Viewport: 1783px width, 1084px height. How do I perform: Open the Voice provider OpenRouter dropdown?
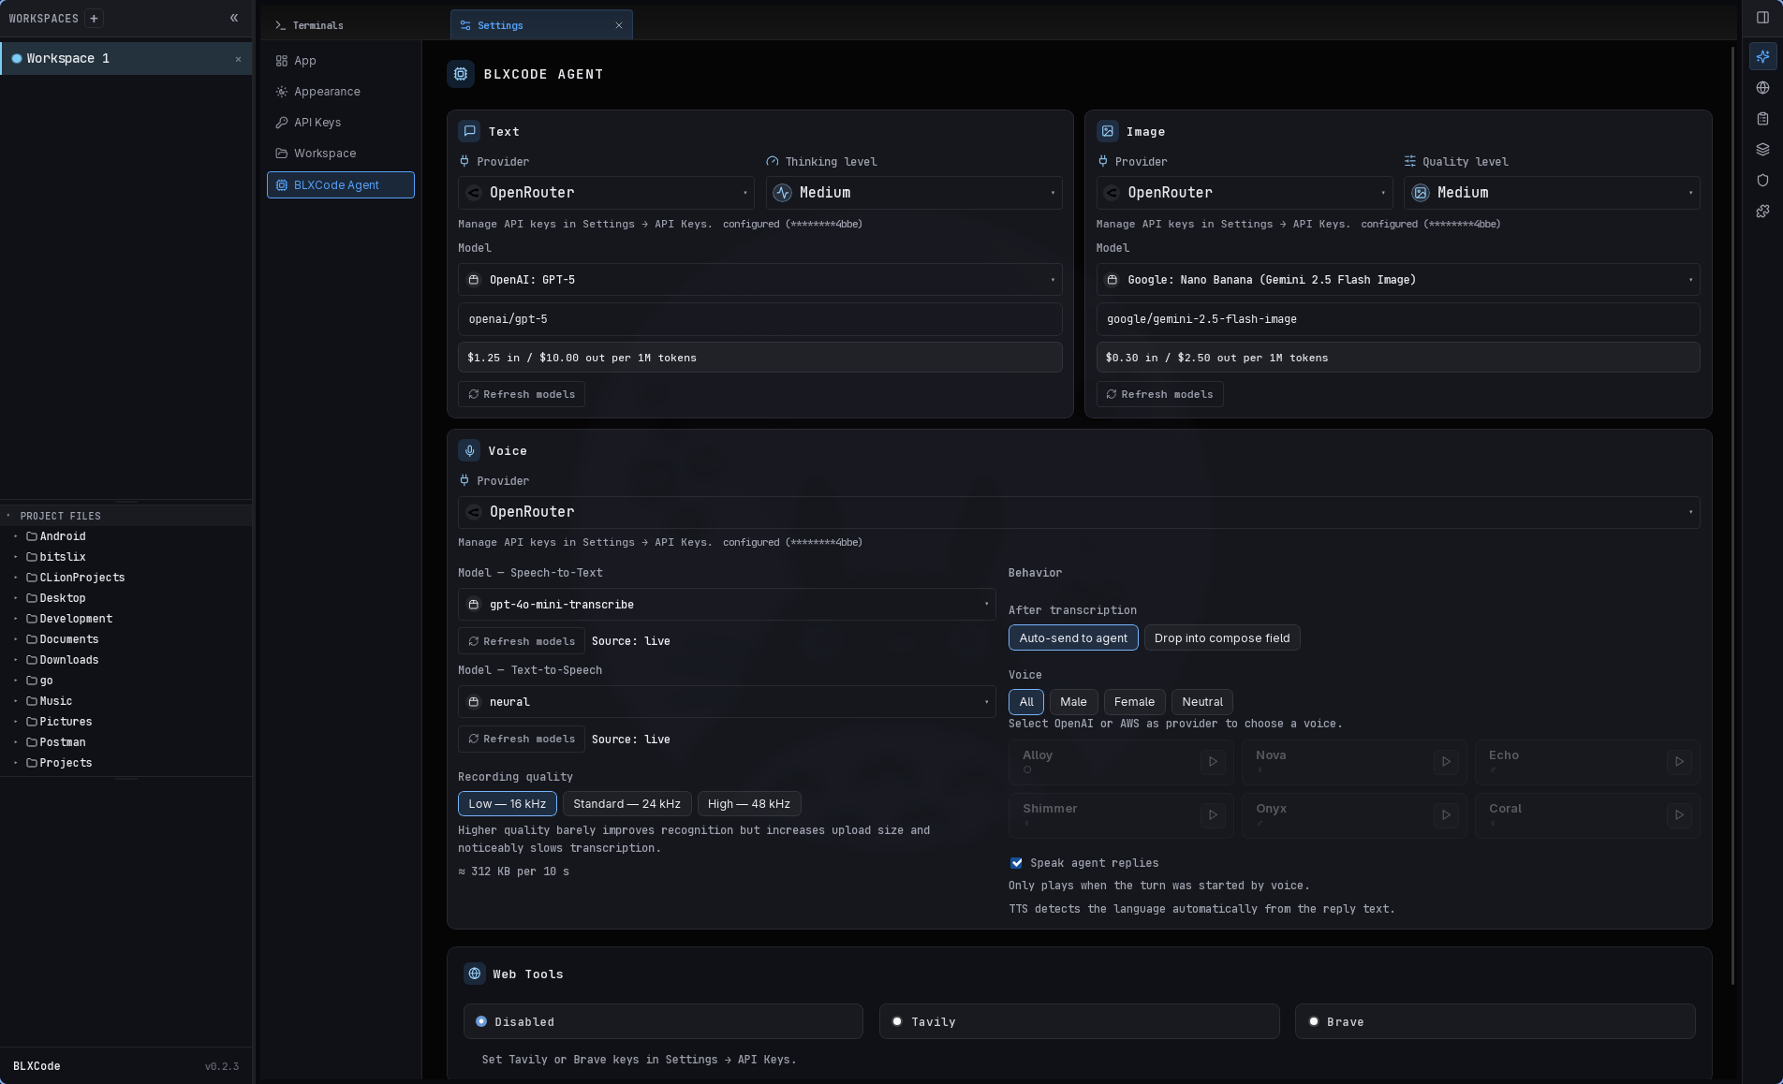1079,512
